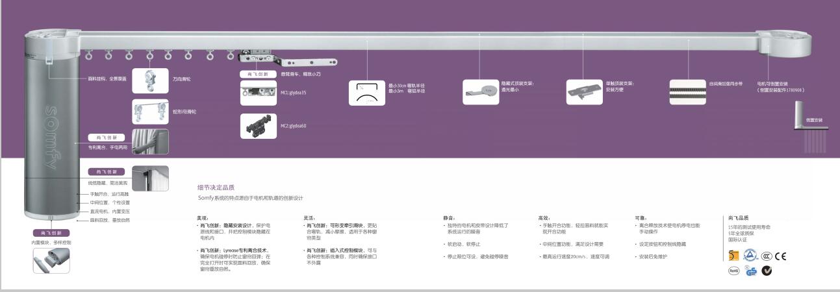The image size is (840, 292).
Task: Click the 尚飞创新 label above 内置模块
Action: pyautogui.click(x=51, y=233)
